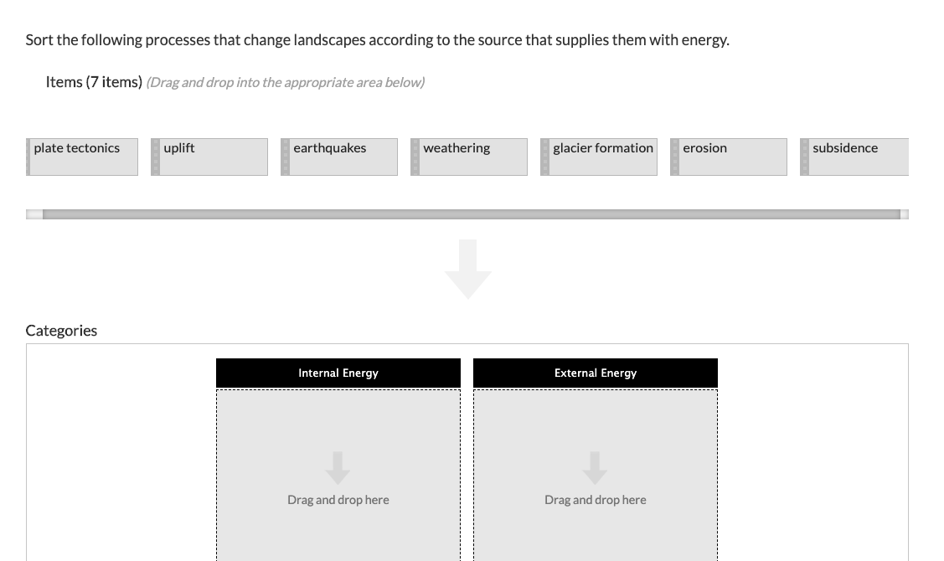Image resolution: width=944 pixels, height=561 pixels.
Task: Select the plate tectonics item tile
Action: pos(82,157)
